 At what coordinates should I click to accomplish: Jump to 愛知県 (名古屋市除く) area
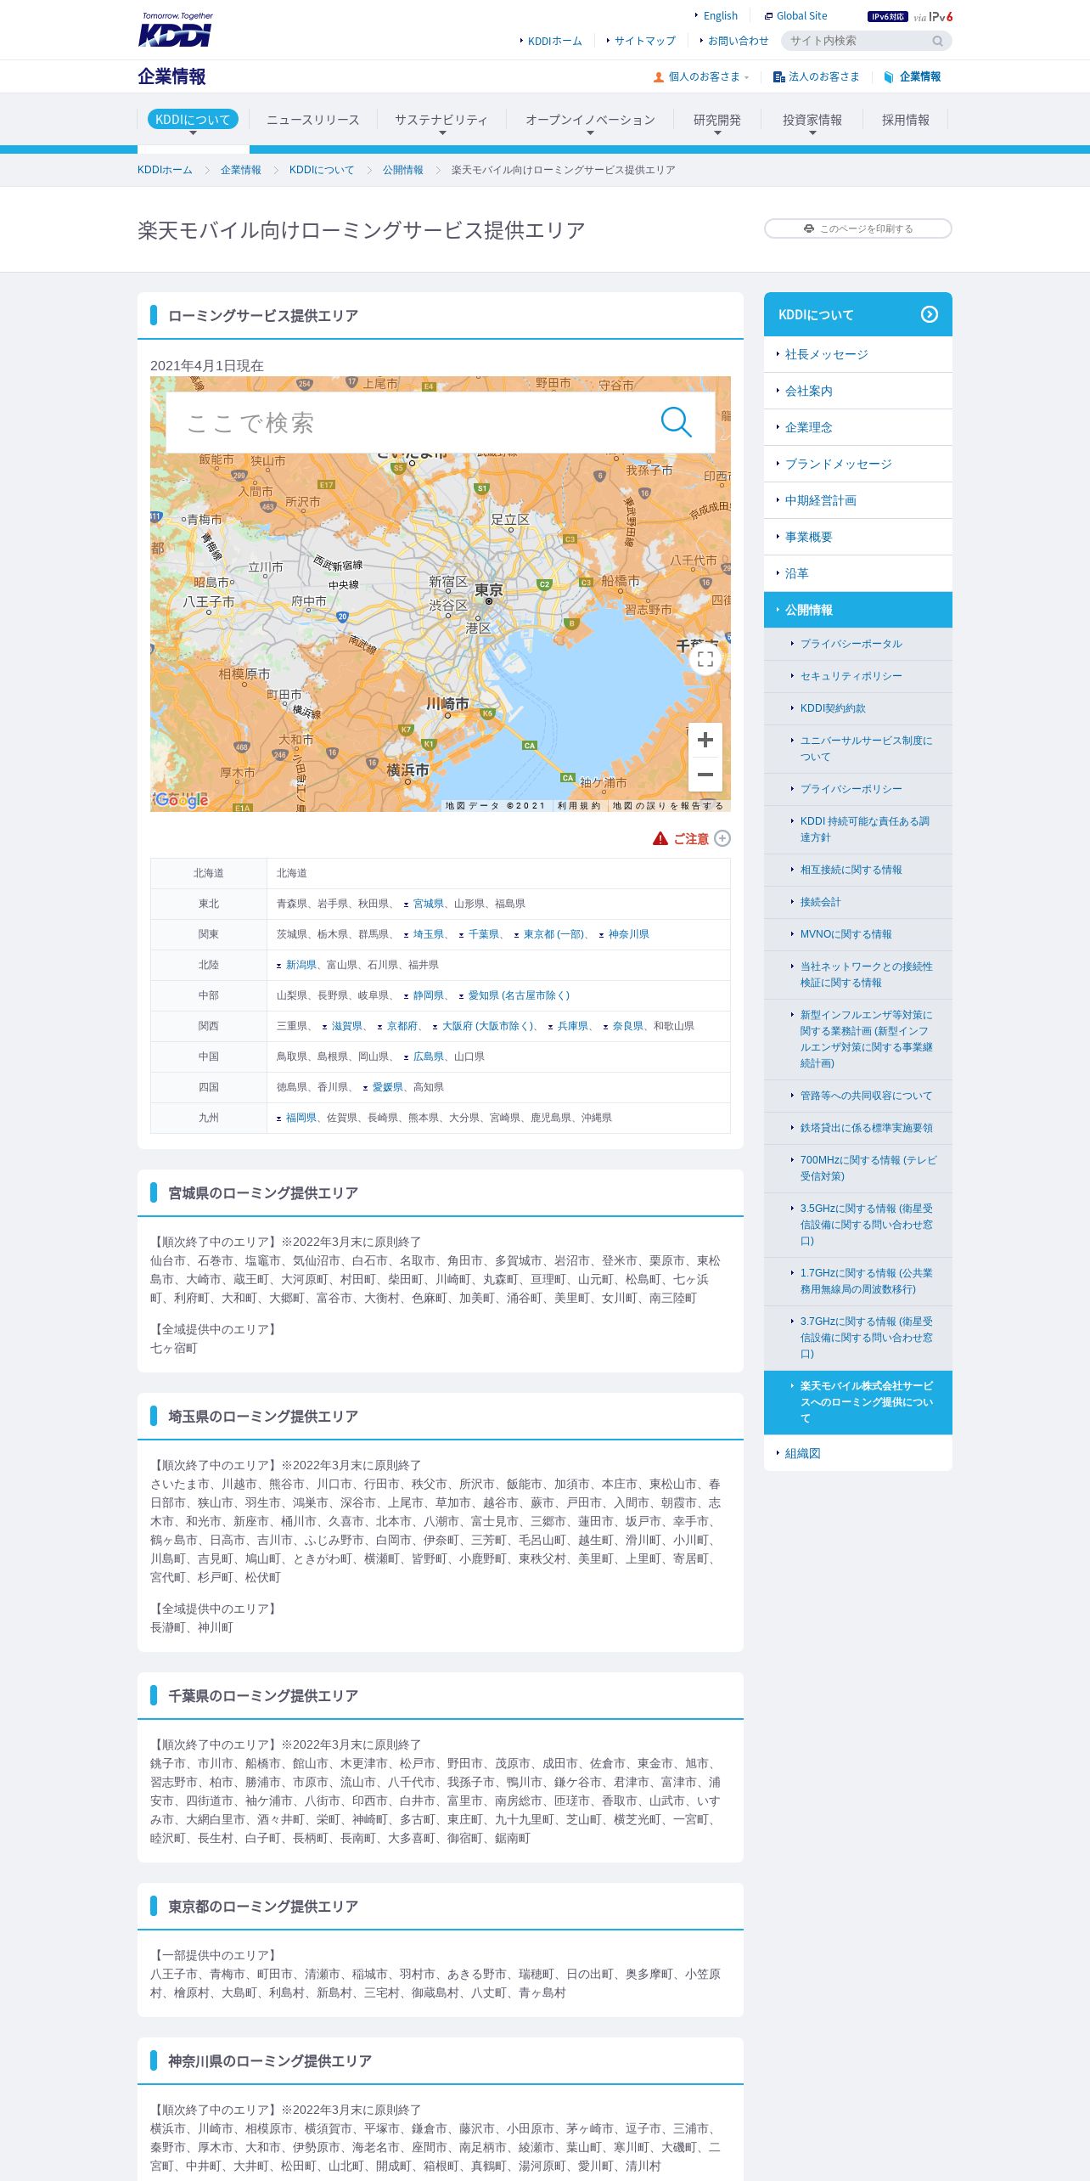(x=519, y=995)
